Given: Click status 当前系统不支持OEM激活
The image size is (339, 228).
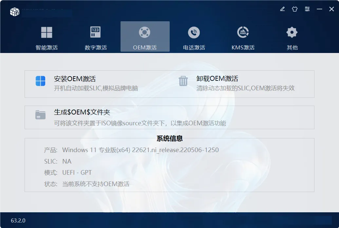Looking at the screenshot, I should (96, 184).
